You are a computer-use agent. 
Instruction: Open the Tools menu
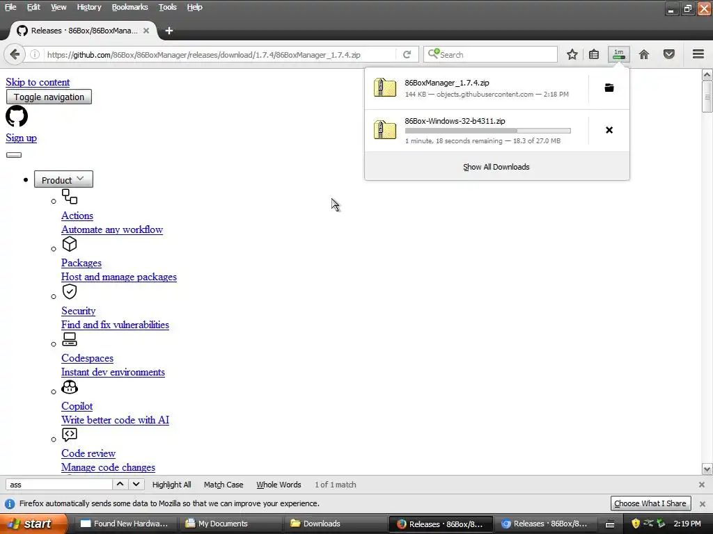tap(167, 7)
